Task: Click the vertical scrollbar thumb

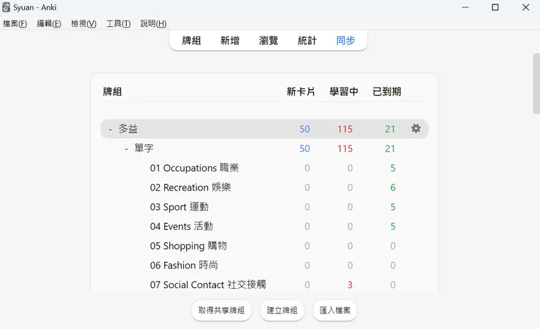Action: click(x=536, y=84)
